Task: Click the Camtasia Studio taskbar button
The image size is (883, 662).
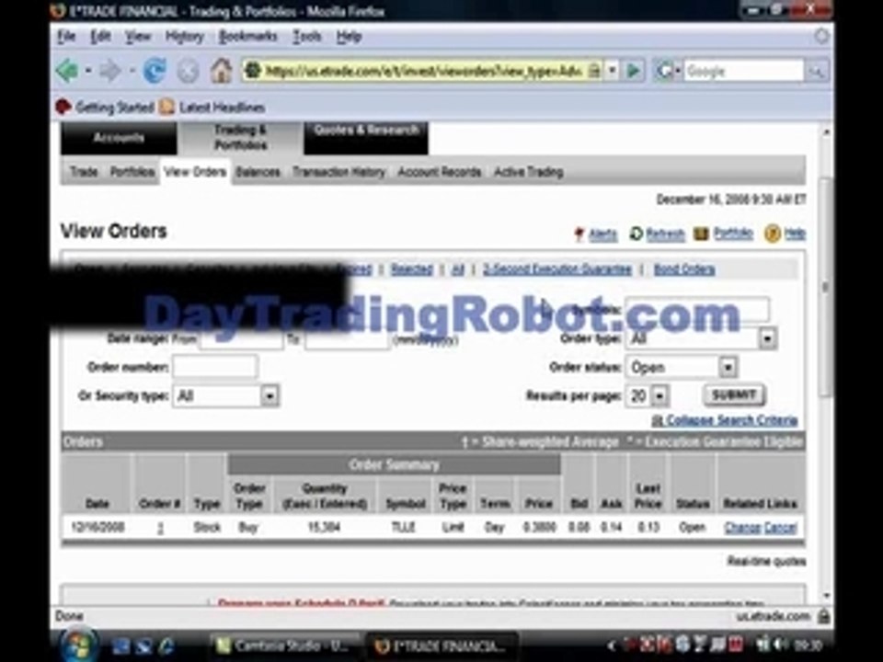Action: click(x=286, y=645)
